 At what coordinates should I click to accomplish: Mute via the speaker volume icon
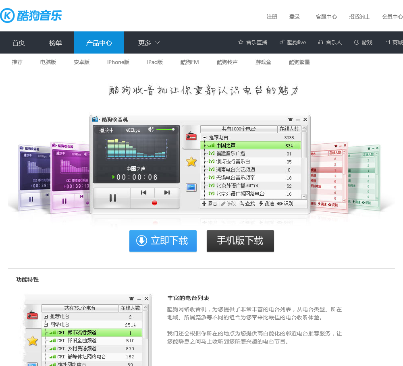pos(151,129)
